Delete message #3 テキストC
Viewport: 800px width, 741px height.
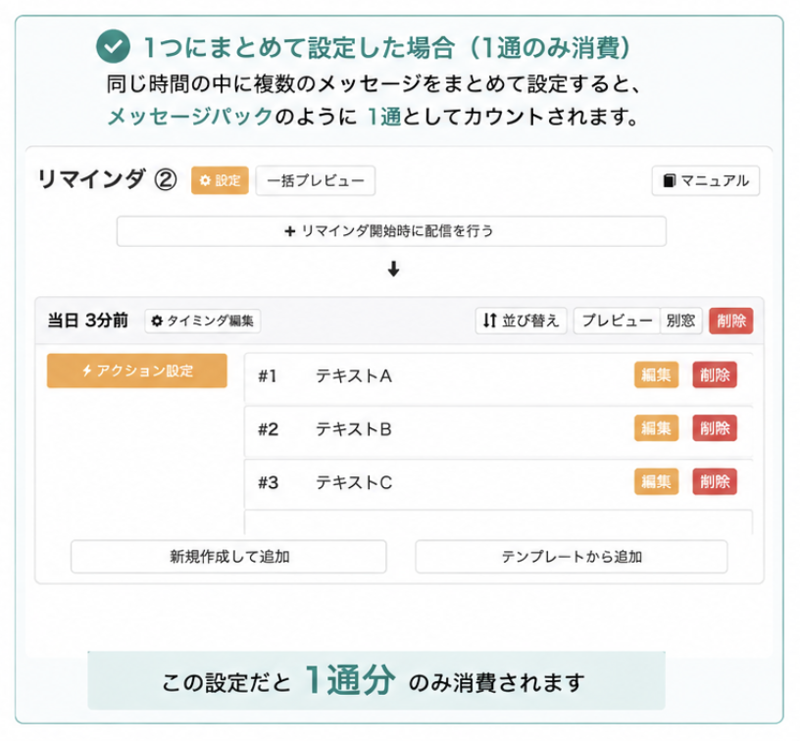tap(715, 481)
